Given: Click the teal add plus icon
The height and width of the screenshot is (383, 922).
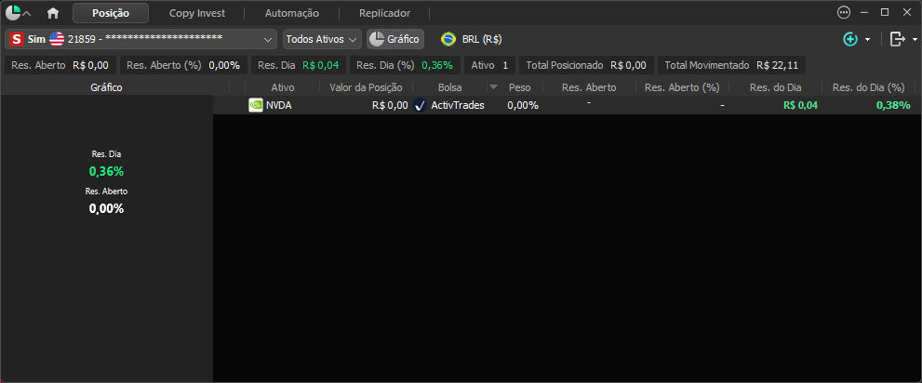Looking at the screenshot, I should tap(850, 39).
